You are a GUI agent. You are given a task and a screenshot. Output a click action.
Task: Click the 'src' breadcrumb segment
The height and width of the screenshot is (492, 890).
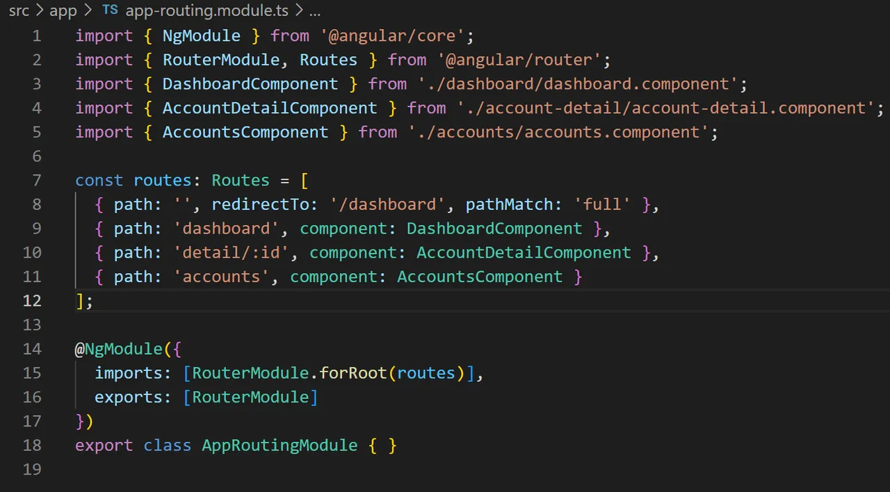click(19, 10)
